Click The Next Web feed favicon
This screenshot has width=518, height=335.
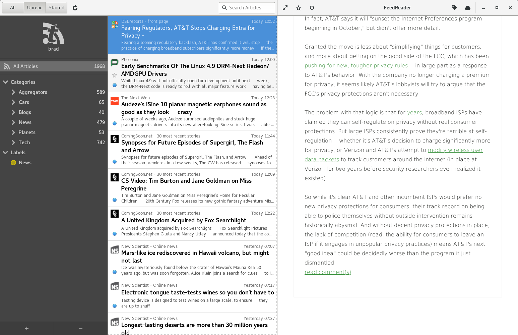click(x=115, y=101)
